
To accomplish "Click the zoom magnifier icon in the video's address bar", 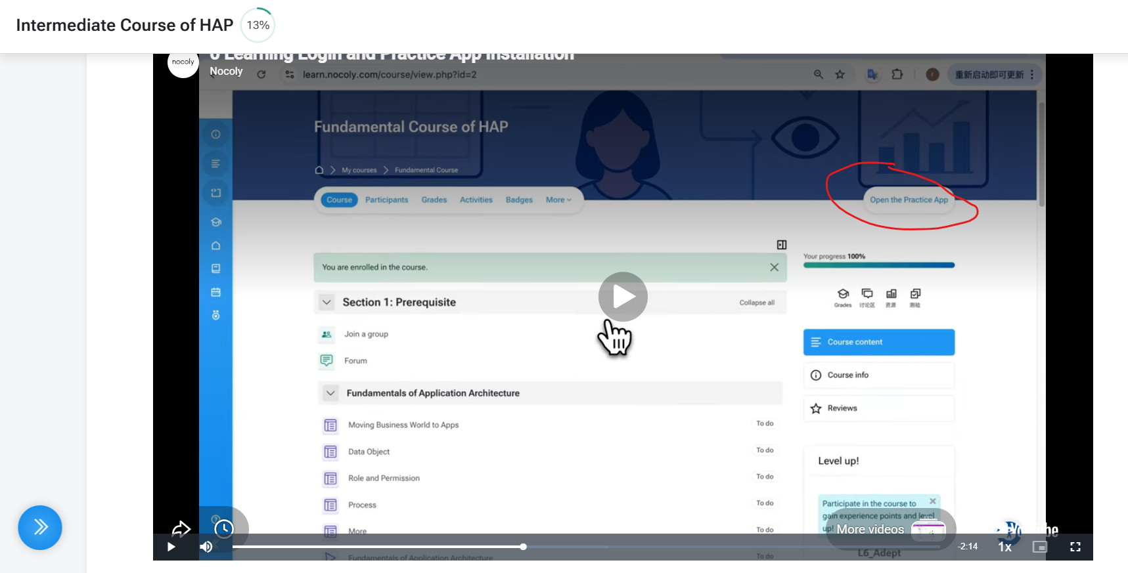I will [x=819, y=74].
